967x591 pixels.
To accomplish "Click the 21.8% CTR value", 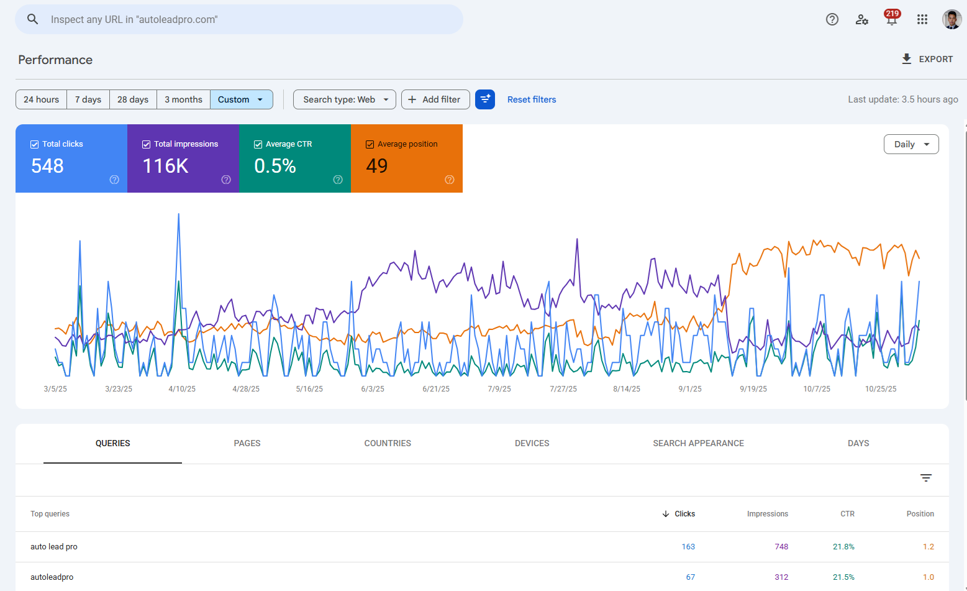I will [843, 547].
